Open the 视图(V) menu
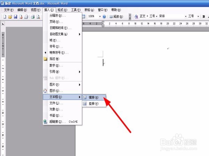This screenshot has height=156, width=209. pos(36,10)
